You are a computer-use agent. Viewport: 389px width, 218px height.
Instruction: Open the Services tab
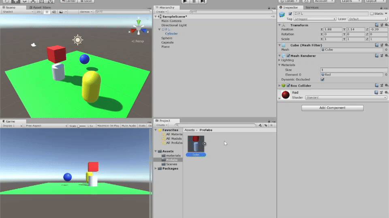312,7
